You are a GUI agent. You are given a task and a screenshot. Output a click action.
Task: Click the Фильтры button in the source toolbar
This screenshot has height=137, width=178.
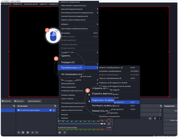(x=19, y=101)
